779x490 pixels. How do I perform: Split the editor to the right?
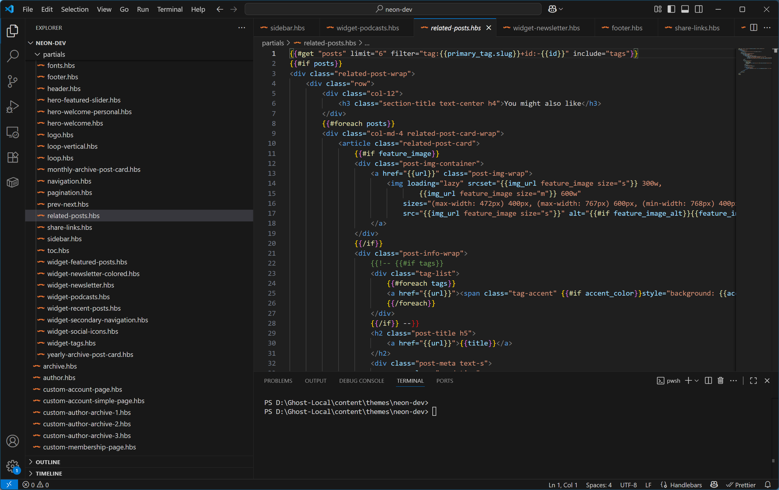753,28
